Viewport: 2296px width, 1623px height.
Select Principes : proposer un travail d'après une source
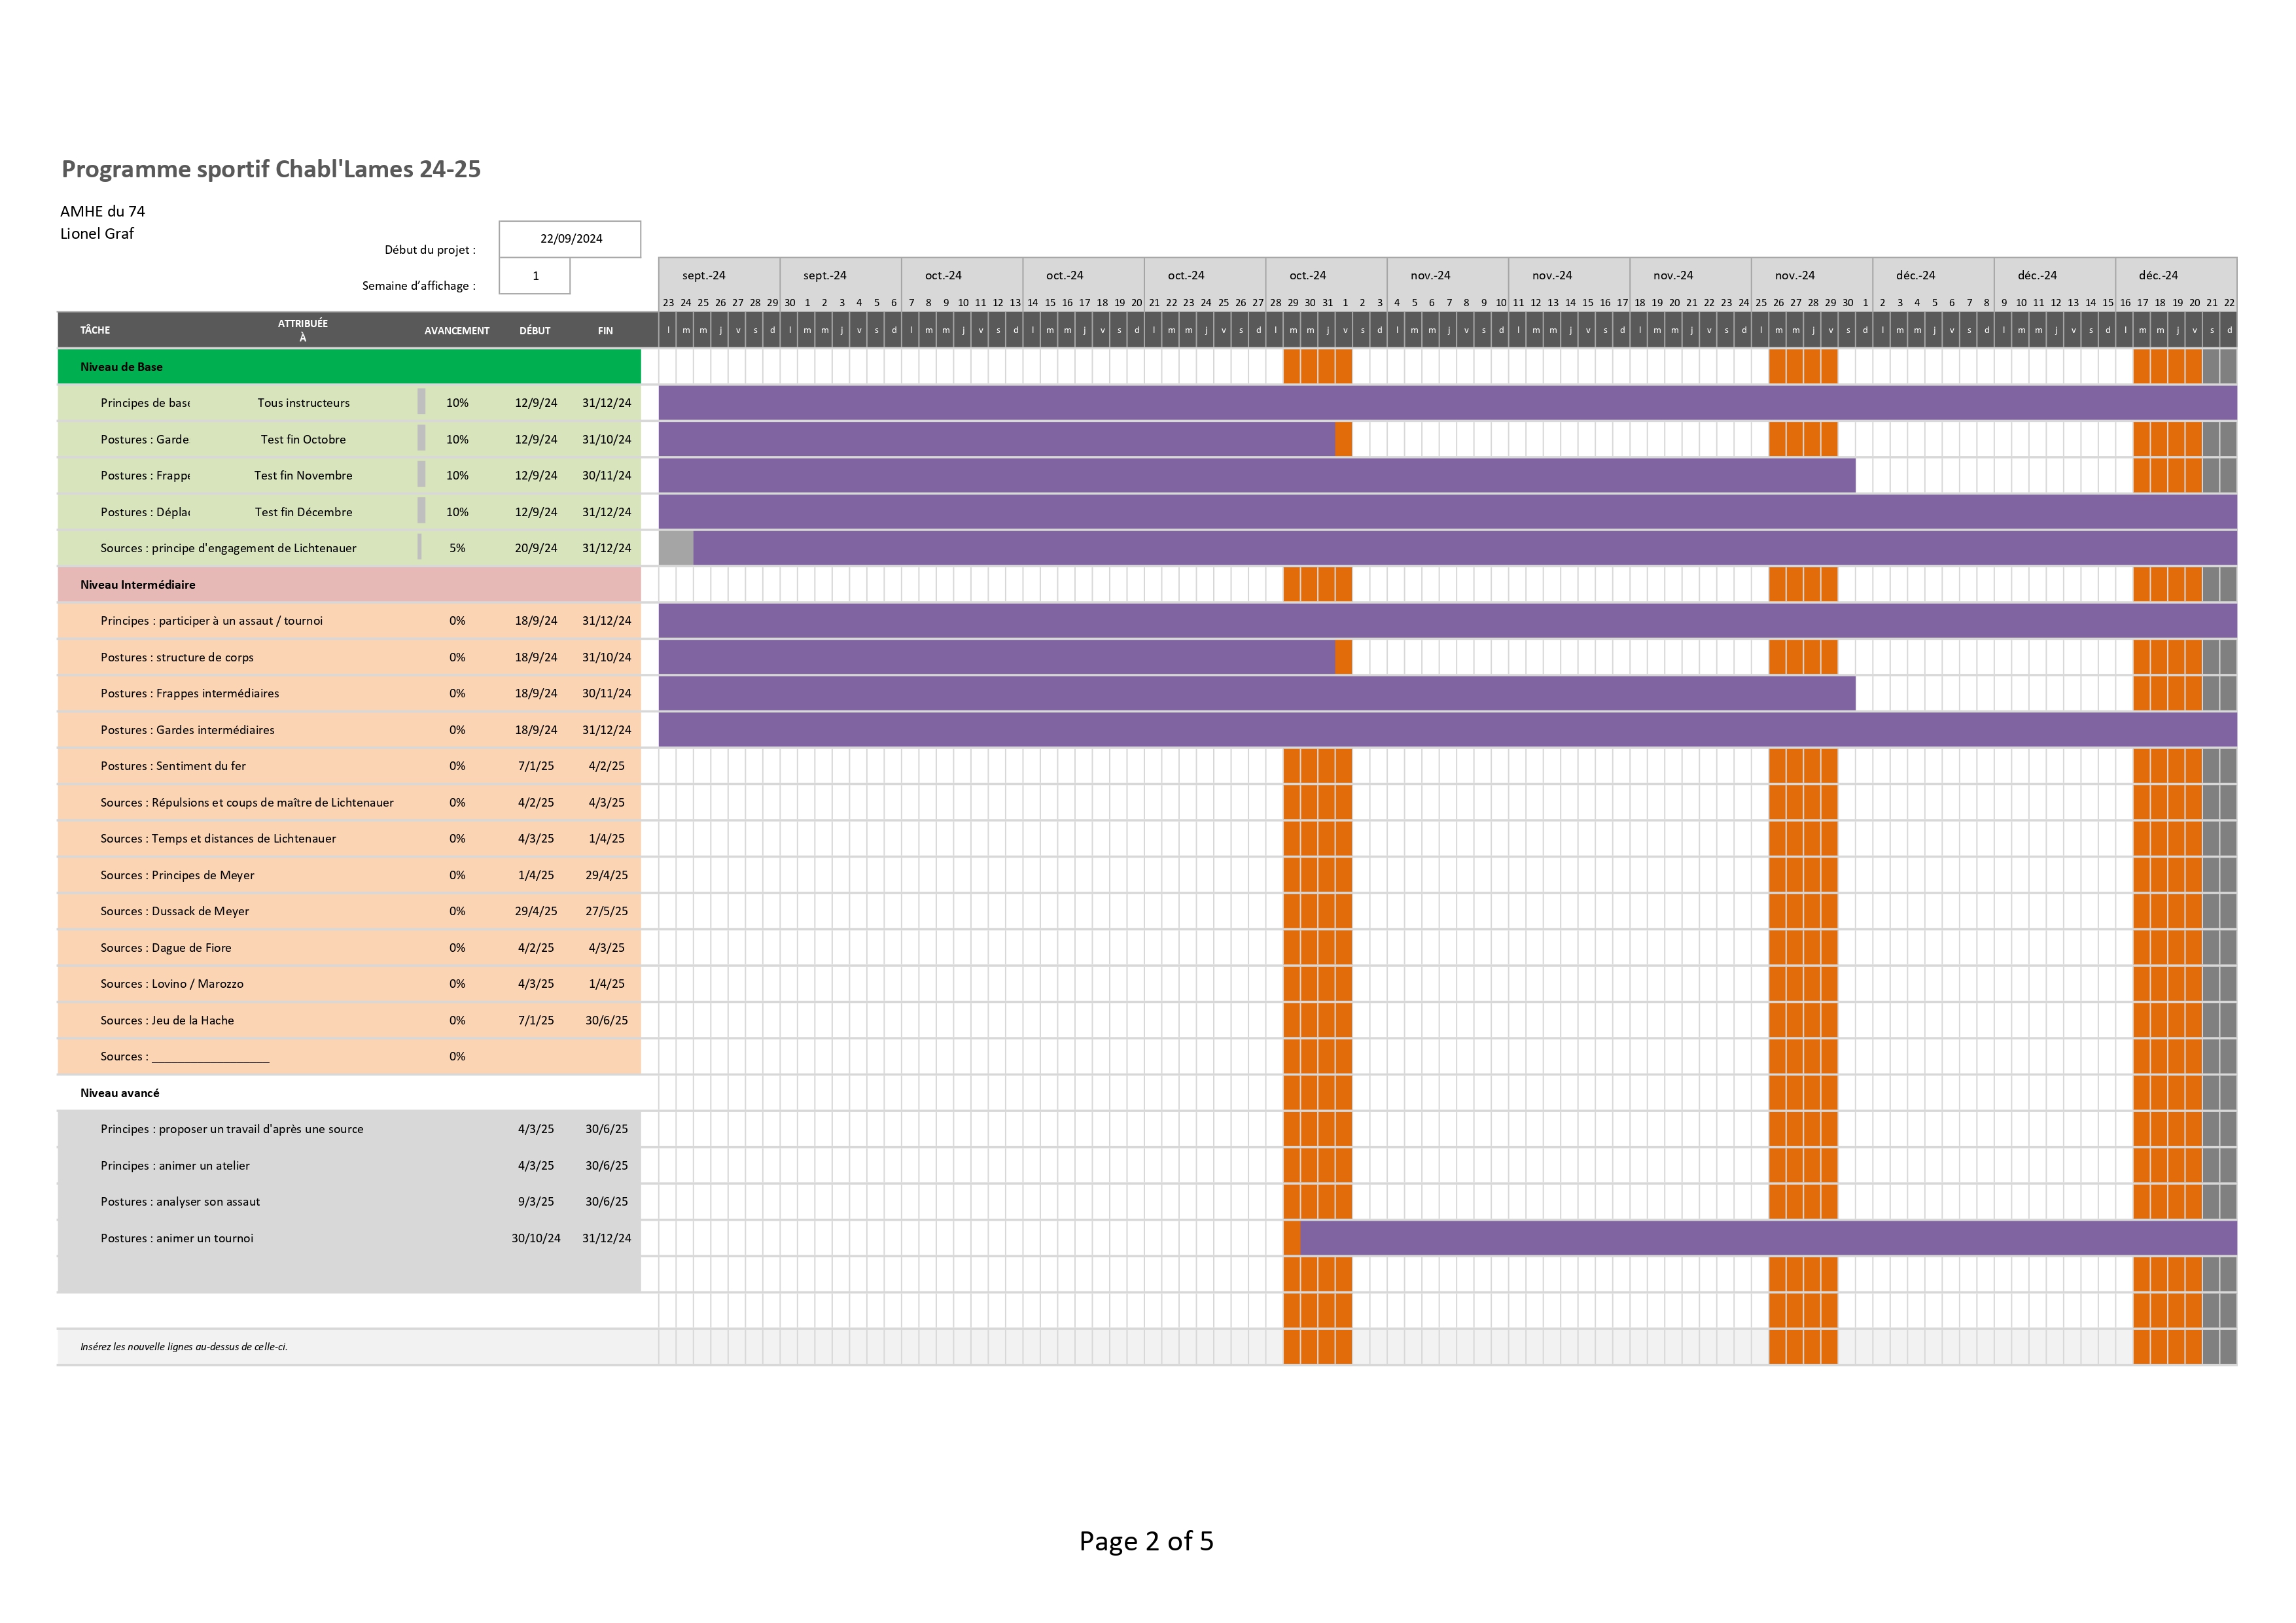tap(232, 1129)
